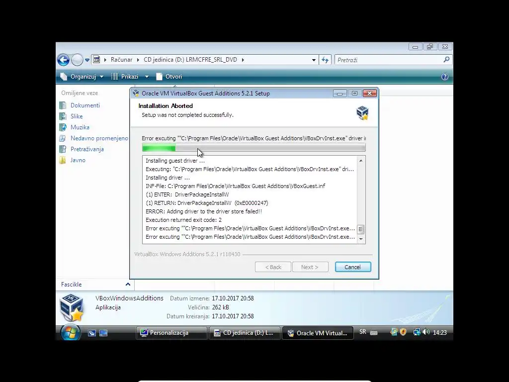Click the Otvori toolbar button
The width and height of the screenshot is (509, 382).
click(x=169, y=77)
